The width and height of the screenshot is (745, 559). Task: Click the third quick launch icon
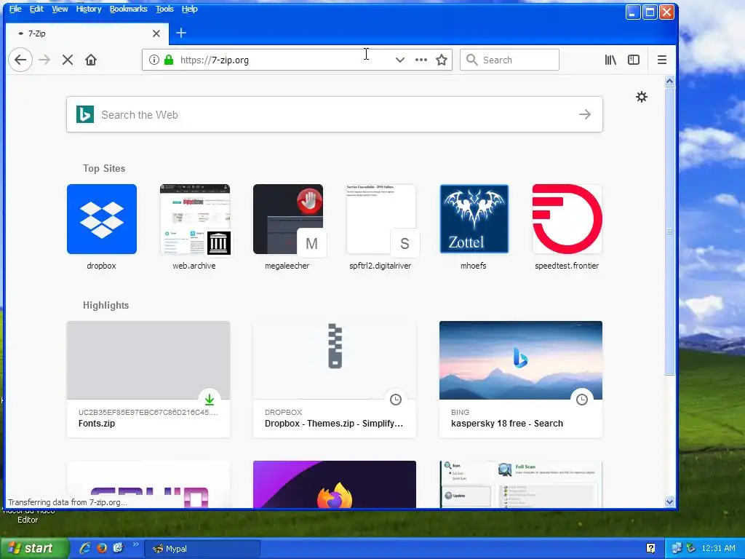[x=118, y=548]
